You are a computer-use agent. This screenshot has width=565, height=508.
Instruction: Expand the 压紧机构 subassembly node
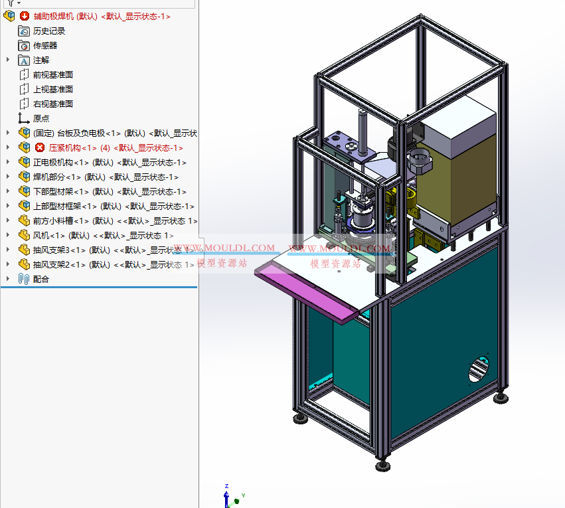[x=7, y=147]
